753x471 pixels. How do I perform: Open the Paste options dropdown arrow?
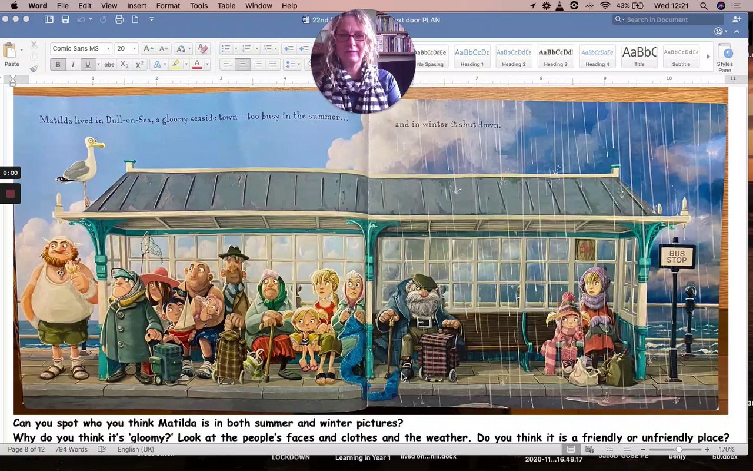point(21,50)
